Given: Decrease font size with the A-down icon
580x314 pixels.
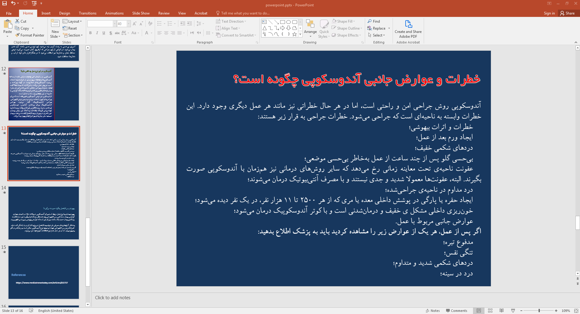Looking at the screenshot, I should (141, 24).
